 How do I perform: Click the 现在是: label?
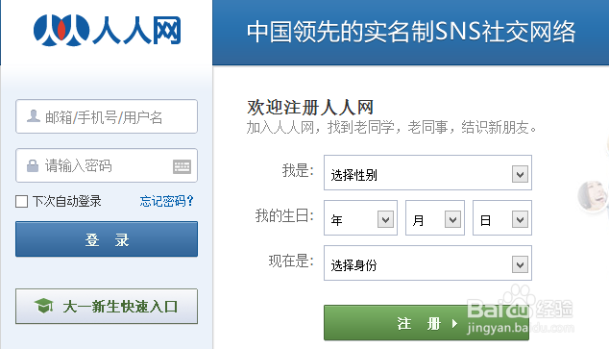(291, 261)
